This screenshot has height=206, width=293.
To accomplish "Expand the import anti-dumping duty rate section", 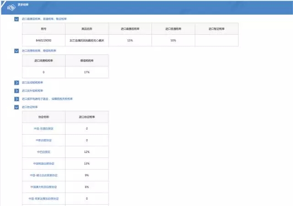I will 16,82.
